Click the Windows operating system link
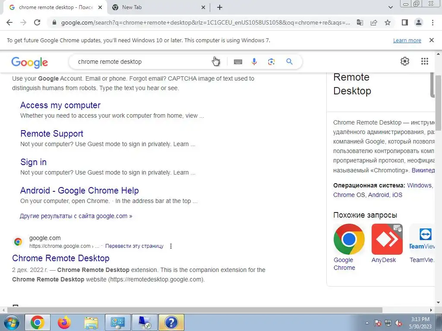This screenshot has height=331, width=442. click(x=420, y=185)
